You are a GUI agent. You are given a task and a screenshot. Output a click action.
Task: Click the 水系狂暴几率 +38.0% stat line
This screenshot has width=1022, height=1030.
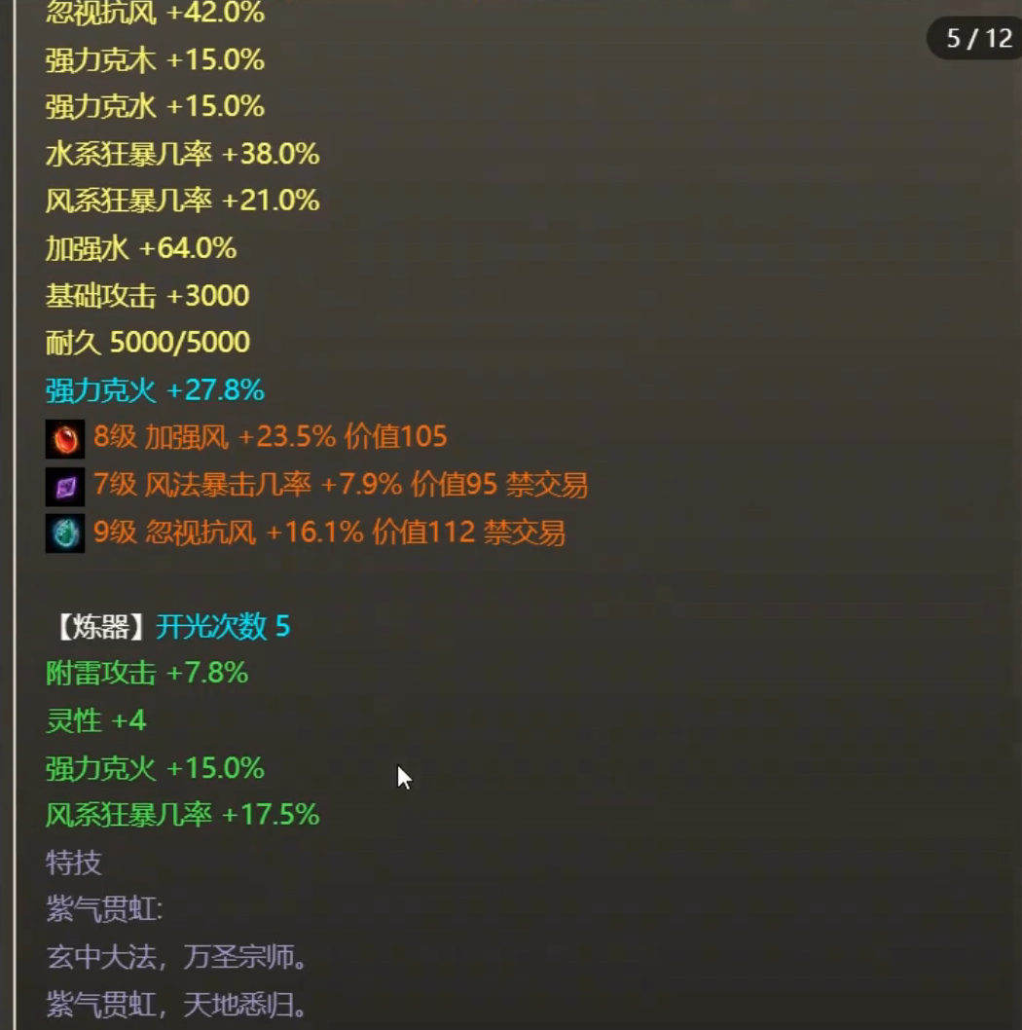pos(183,154)
